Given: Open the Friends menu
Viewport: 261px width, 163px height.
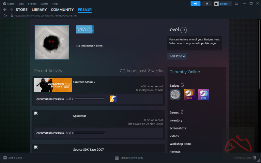Looking at the screenshot, I should (33, 4).
